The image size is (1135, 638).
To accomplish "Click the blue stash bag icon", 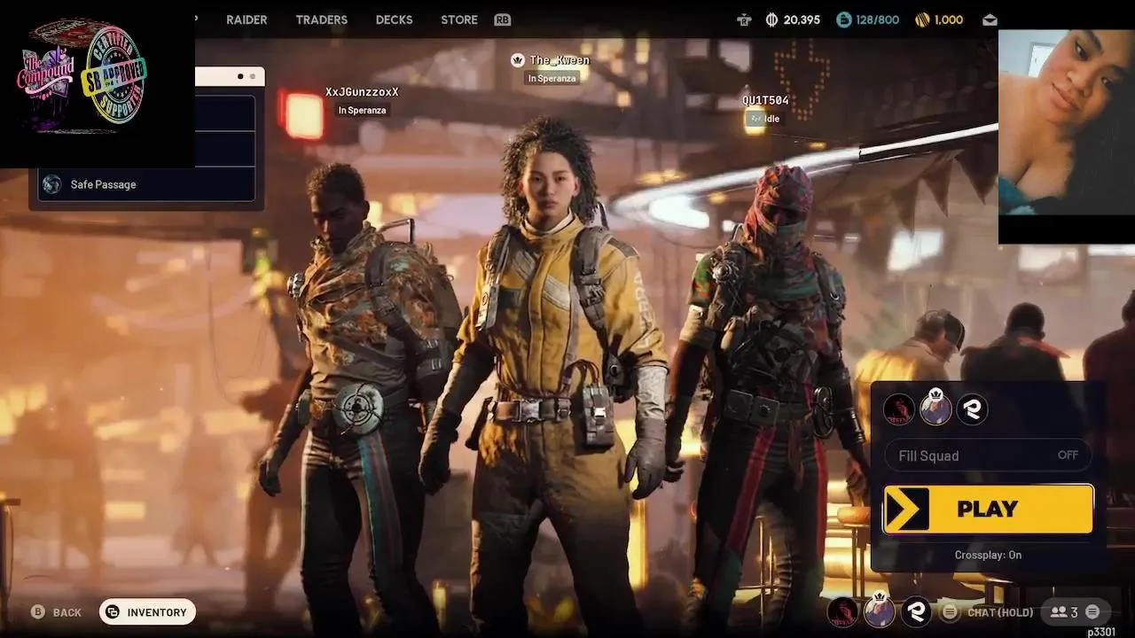I will click(843, 19).
